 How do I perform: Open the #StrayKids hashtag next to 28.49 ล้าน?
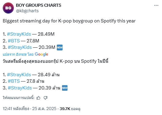[x=19, y=75]
